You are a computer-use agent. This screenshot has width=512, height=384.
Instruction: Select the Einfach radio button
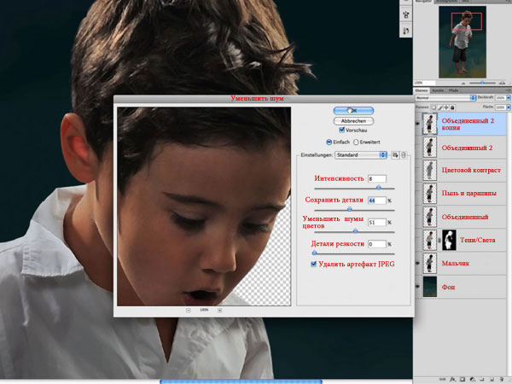coord(329,142)
